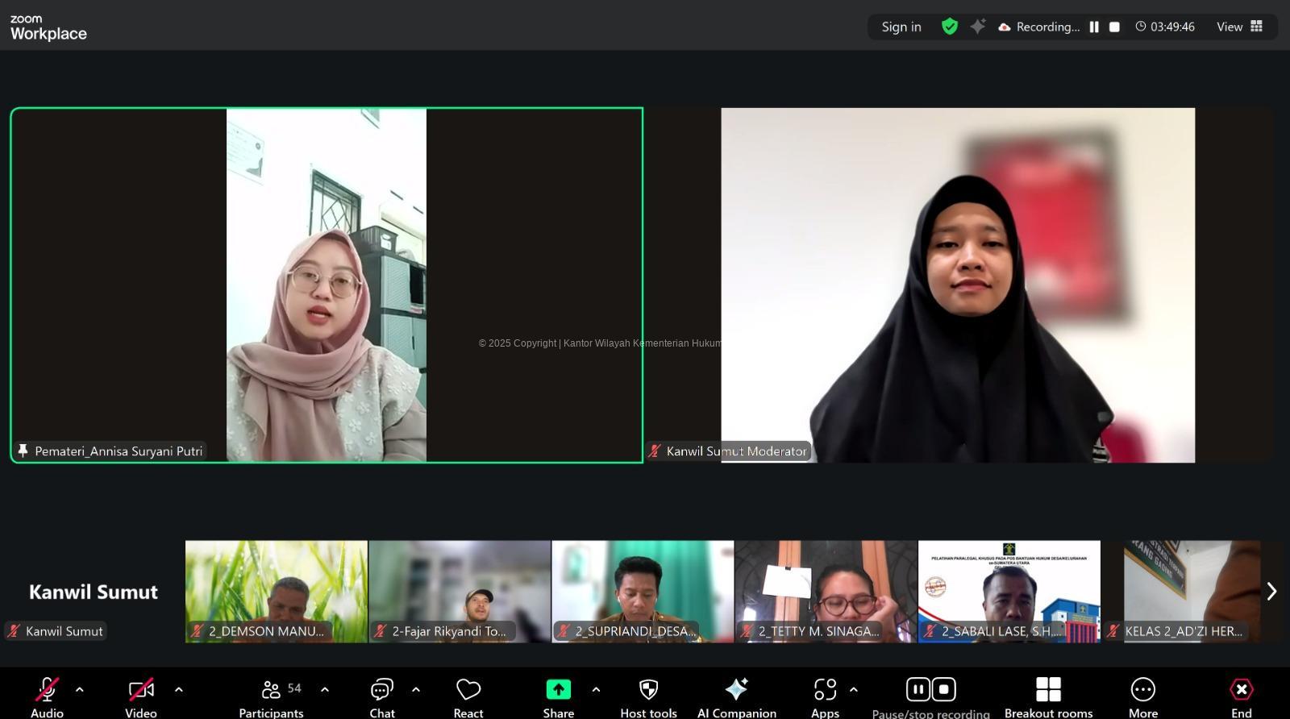Screen dimensions: 1290x719
Task: Expand the share options arrow beside Share
Action: (596, 690)
